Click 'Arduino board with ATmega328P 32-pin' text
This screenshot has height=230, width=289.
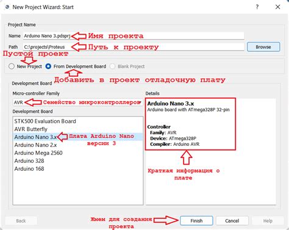coord(188,110)
